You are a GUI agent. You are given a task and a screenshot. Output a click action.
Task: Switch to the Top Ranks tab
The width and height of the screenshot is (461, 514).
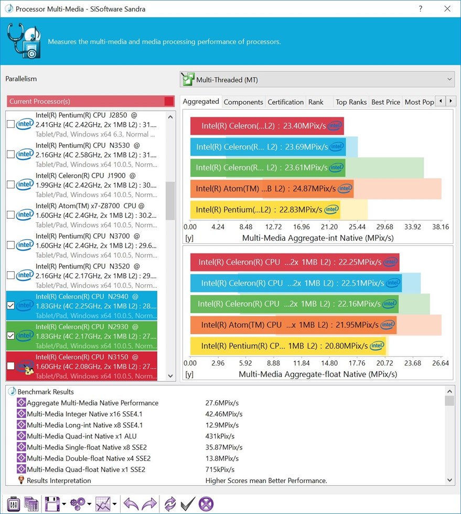[351, 102]
